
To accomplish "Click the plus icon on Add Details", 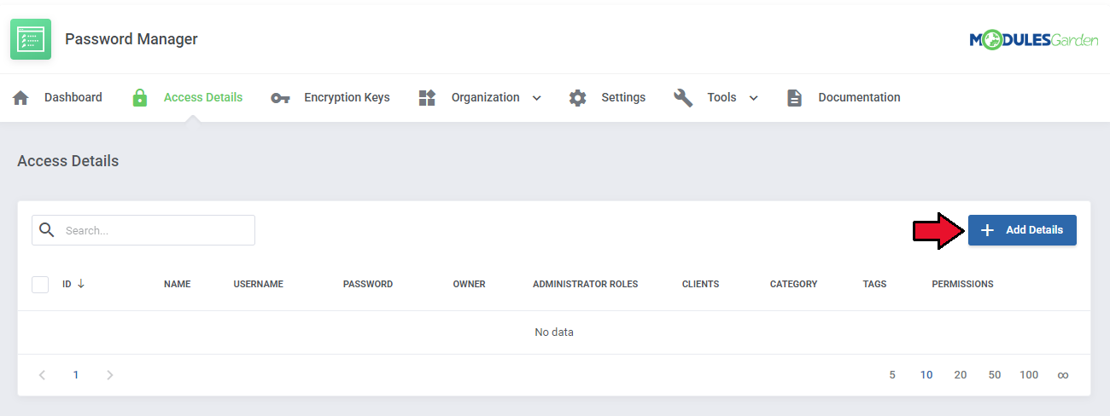I will pyautogui.click(x=987, y=230).
